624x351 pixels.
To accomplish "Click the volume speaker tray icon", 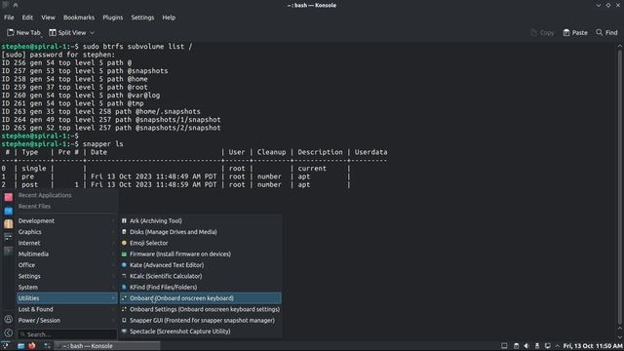I will 526,346.
